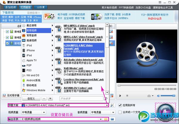Click the DVD burning banner icon
Image resolution: width=179 pixels, height=124 pixels.
coord(97,16)
